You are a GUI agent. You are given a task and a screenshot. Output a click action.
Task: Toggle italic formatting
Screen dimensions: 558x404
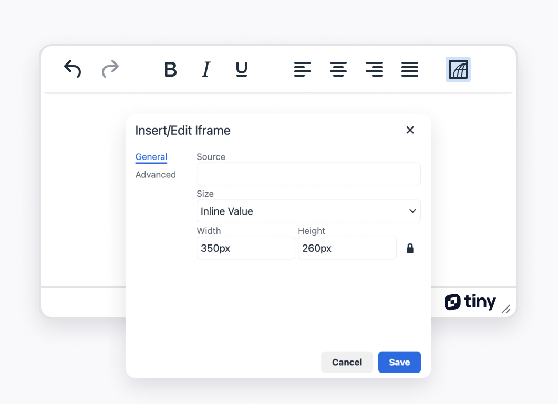pyautogui.click(x=205, y=69)
